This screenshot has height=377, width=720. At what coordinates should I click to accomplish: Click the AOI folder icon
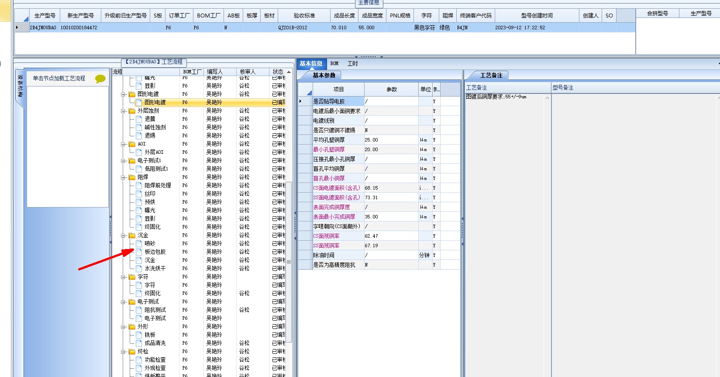(x=132, y=144)
